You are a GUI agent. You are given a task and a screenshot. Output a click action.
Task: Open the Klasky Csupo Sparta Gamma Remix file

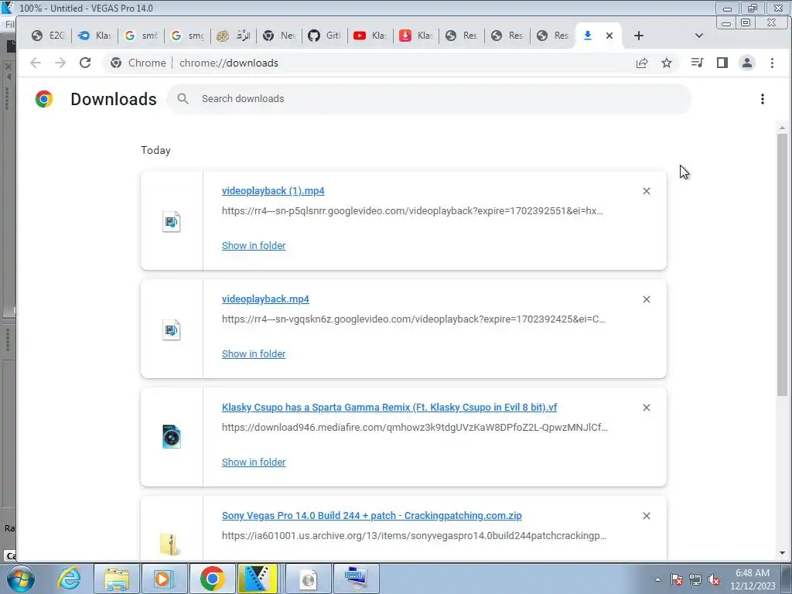coord(389,407)
